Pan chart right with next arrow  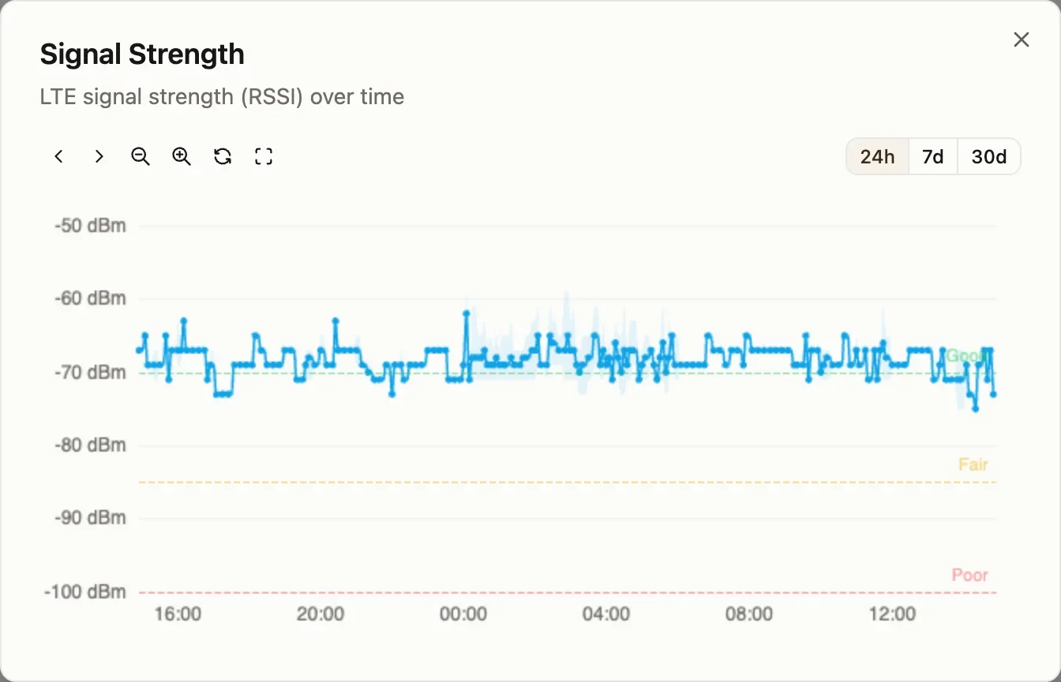[99, 156]
